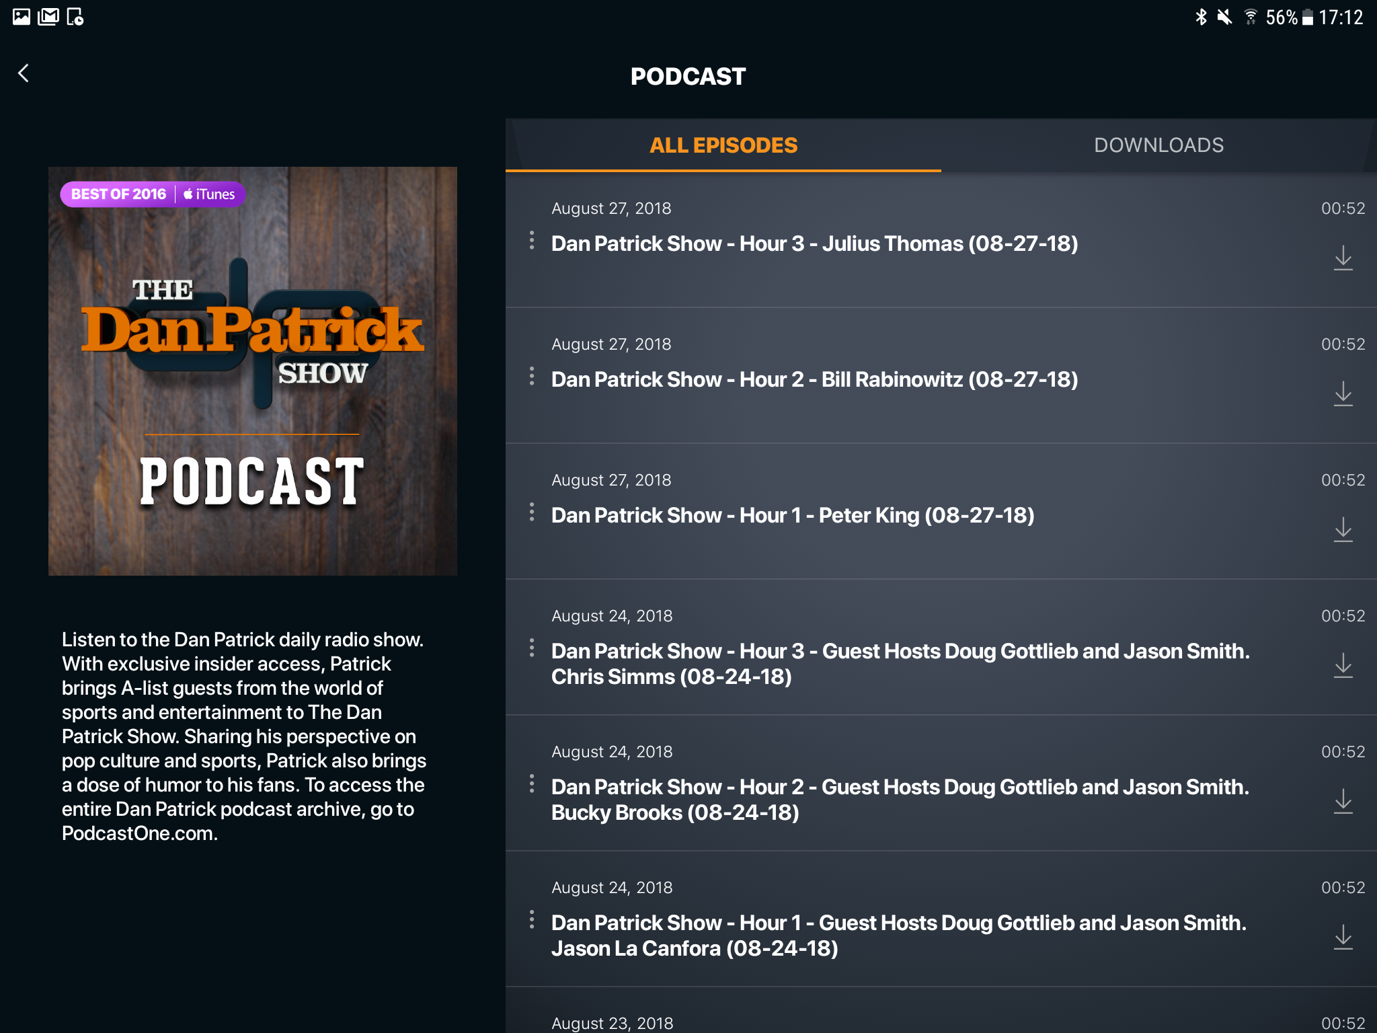Tap the back arrow icon
This screenshot has height=1033, width=1377.
coord(24,73)
